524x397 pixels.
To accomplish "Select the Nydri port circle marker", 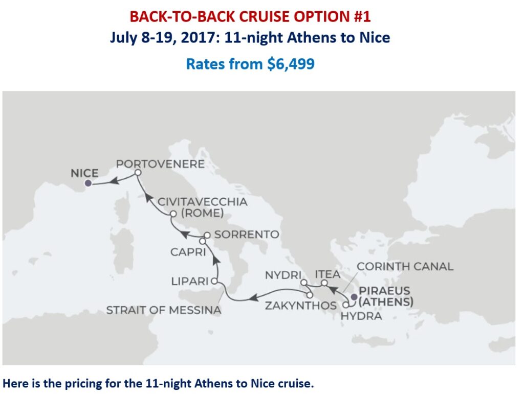I will pos(303,283).
